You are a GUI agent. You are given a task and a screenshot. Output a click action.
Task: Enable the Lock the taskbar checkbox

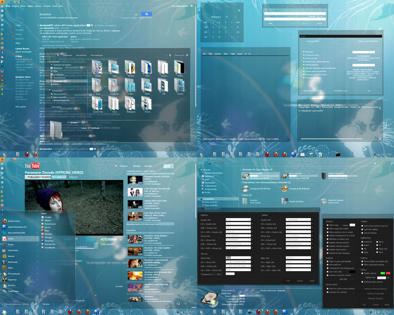pyautogui.click(x=362, y=229)
